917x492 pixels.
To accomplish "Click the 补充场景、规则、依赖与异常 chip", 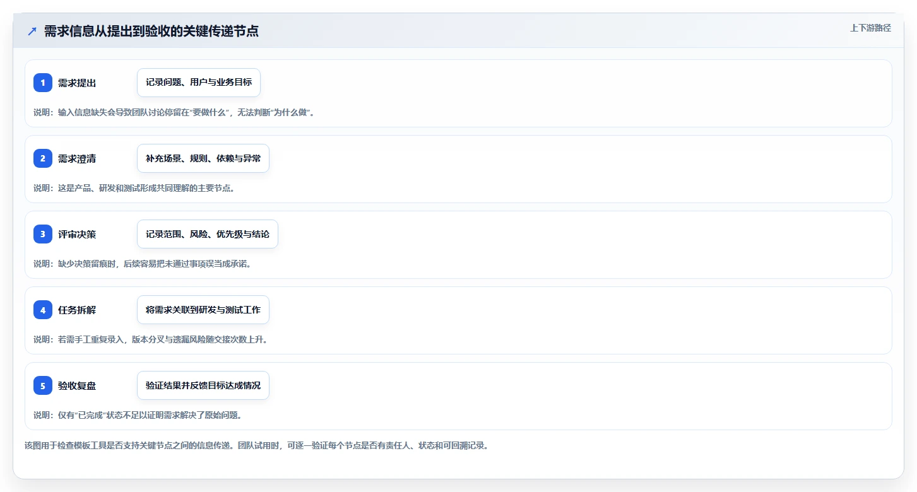I will click(203, 158).
